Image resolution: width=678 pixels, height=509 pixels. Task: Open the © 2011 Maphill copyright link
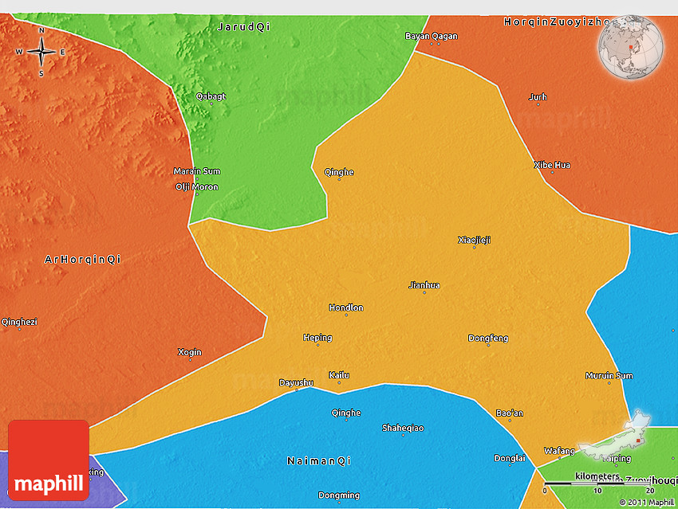(x=647, y=502)
